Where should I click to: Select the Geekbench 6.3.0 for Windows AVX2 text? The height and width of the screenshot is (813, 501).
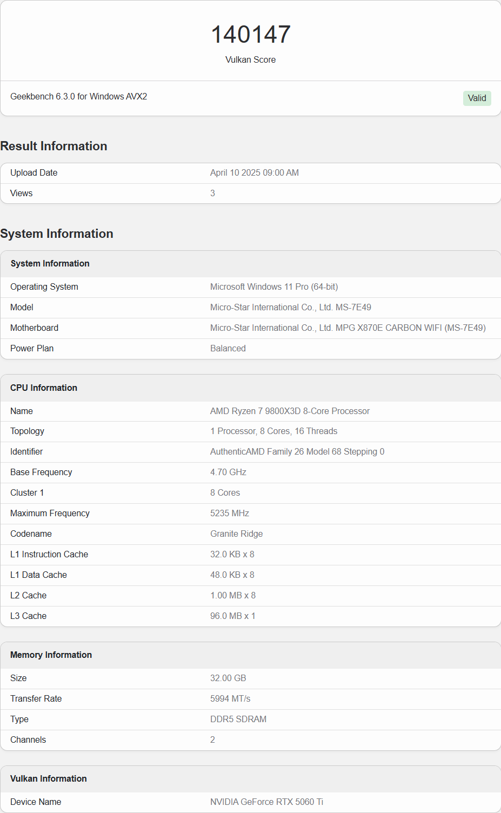coord(78,96)
